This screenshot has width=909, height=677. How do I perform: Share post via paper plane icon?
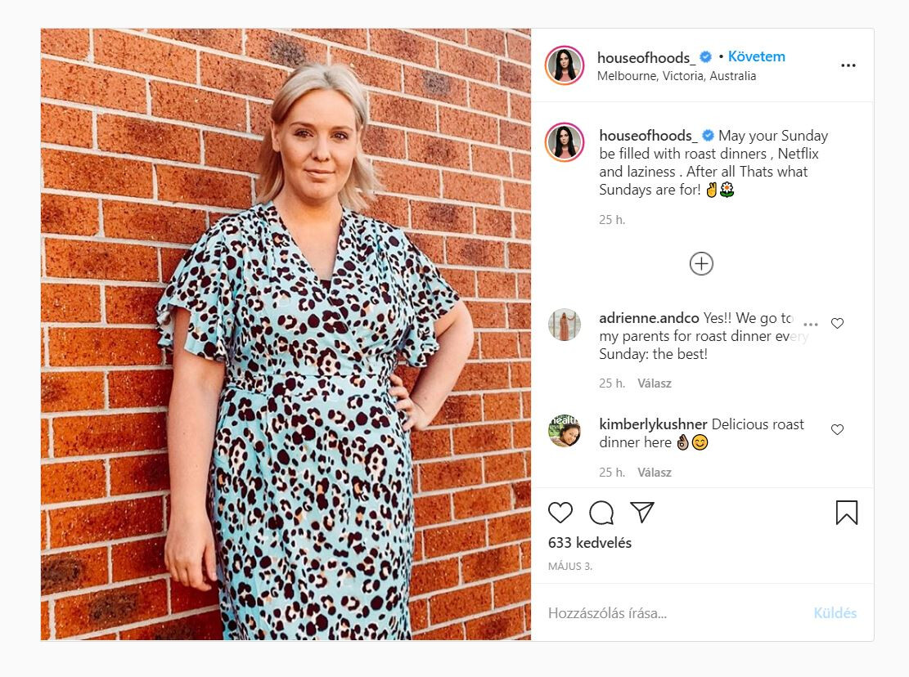click(x=642, y=512)
